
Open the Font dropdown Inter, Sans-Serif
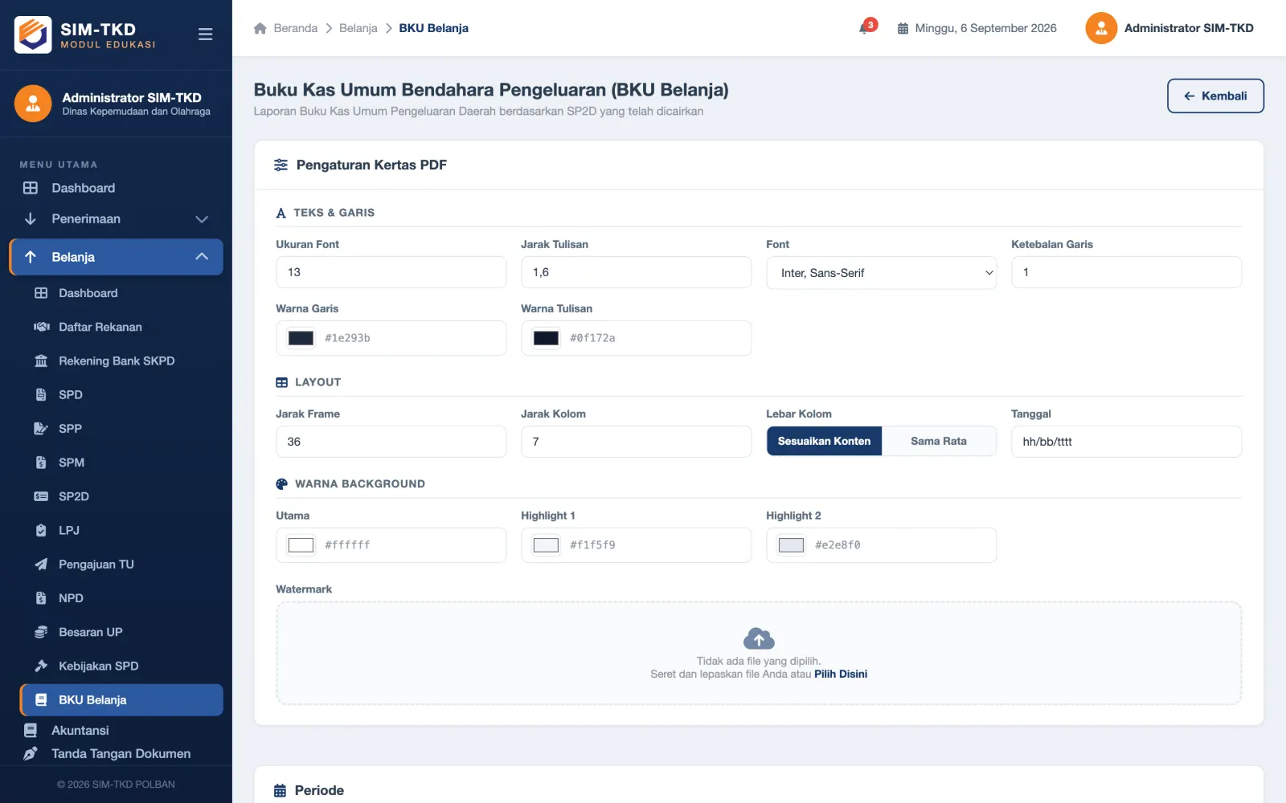[881, 273]
